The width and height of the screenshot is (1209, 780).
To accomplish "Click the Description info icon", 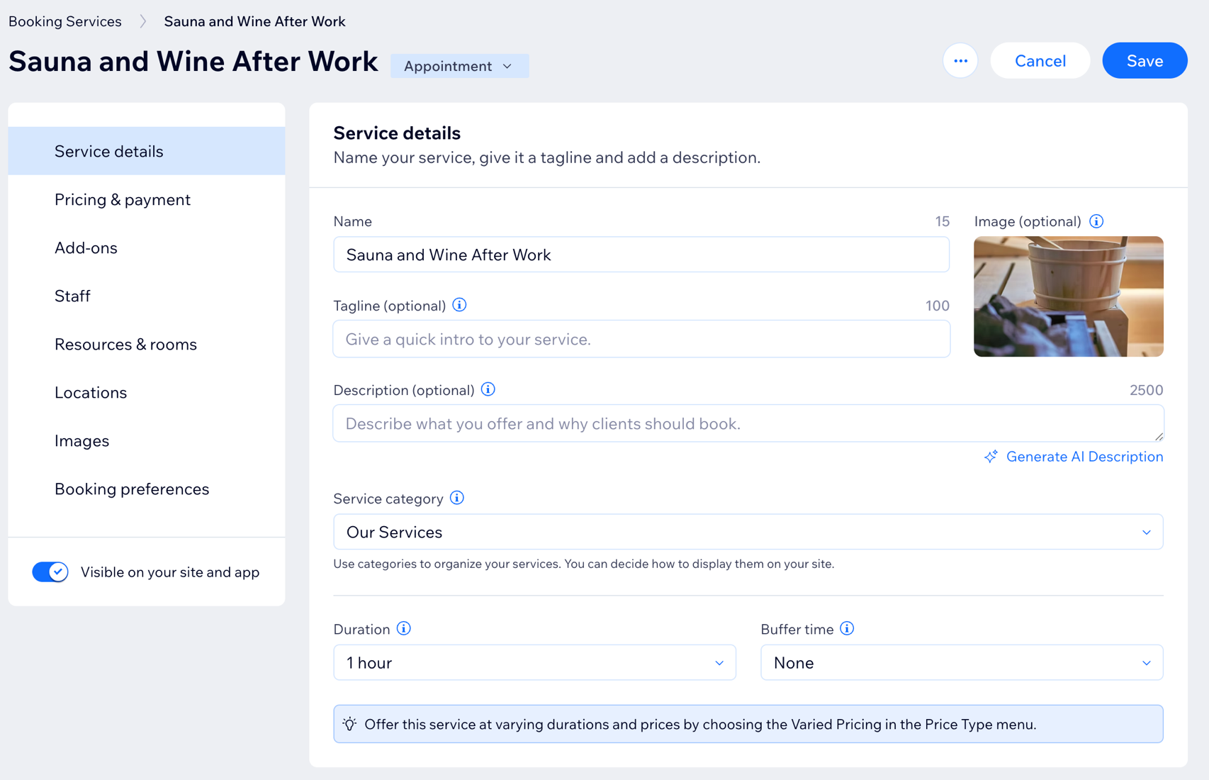I will pyautogui.click(x=488, y=389).
